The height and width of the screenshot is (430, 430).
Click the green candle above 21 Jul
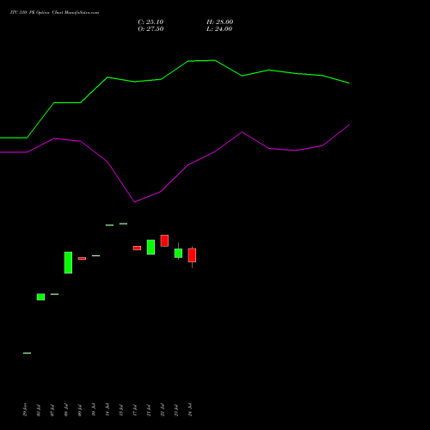150,247
